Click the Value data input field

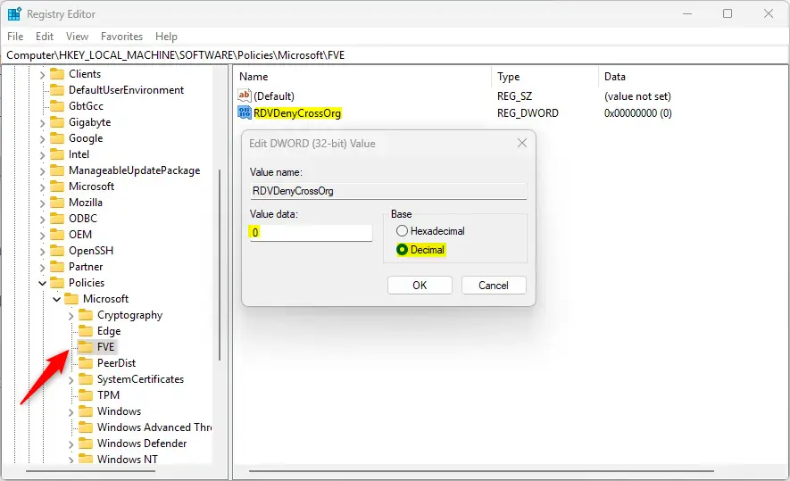[x=311, y=232]
